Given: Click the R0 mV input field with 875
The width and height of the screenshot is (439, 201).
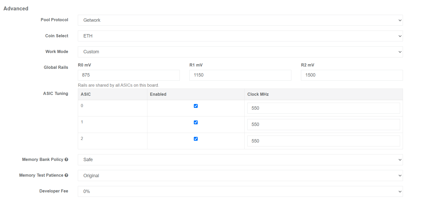Looking at the screenshot, I should (129, 75).
